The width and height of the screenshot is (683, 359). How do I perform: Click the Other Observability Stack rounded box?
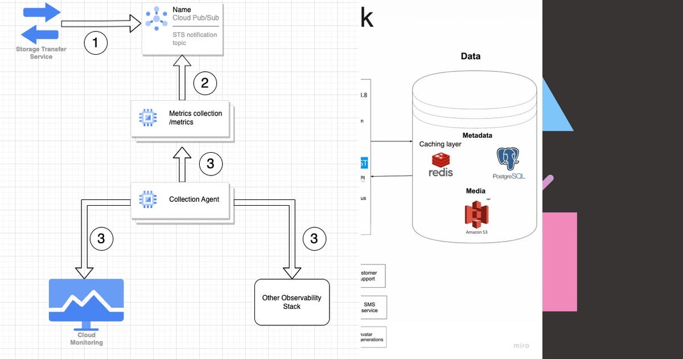(x=291, y=302)
